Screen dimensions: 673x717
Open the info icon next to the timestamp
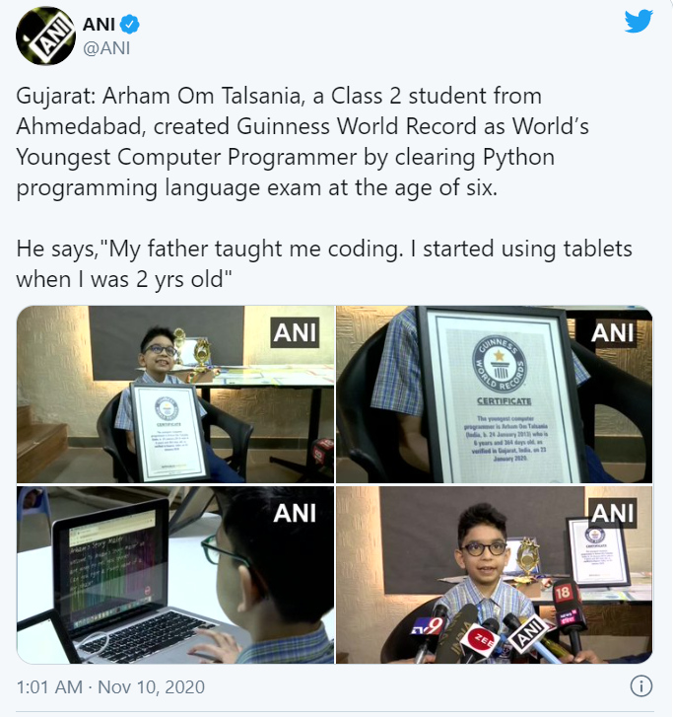point(641,686)
